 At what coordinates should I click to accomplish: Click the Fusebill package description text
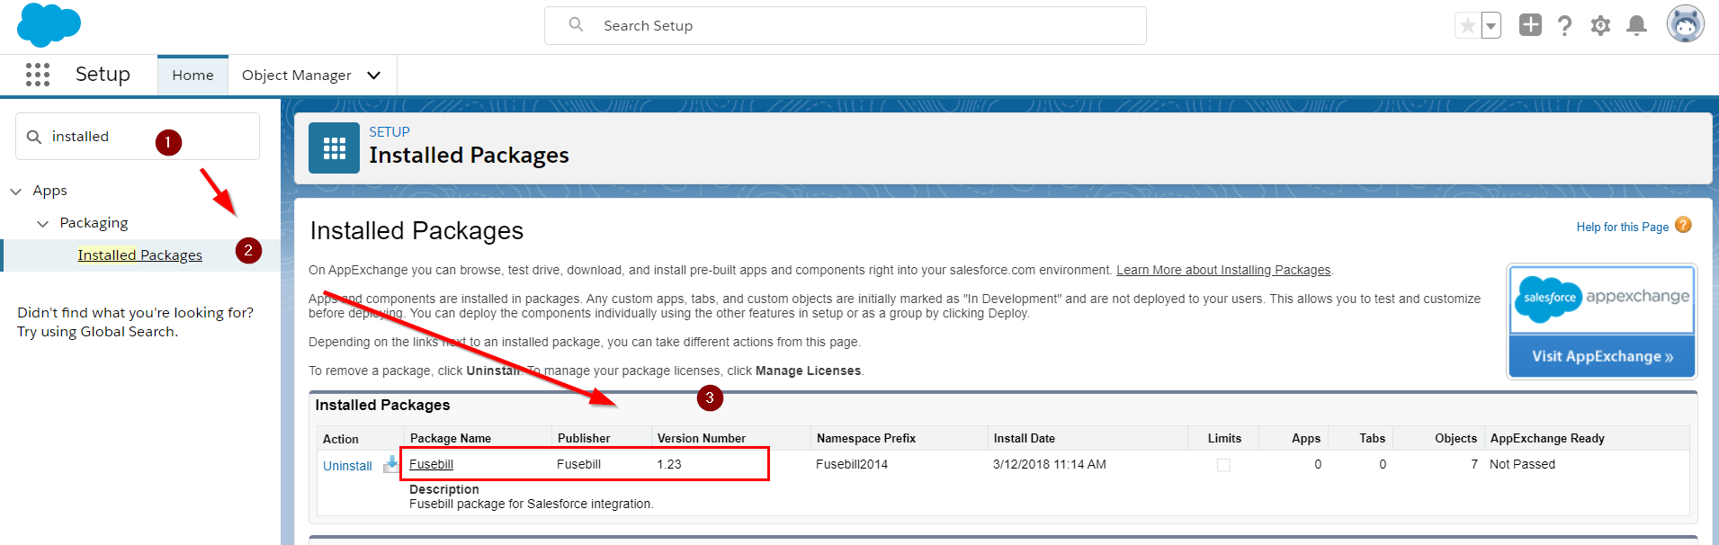click(x=532, y=504)
